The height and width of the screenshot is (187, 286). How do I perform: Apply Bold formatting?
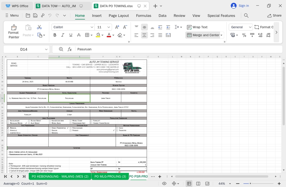55,35
